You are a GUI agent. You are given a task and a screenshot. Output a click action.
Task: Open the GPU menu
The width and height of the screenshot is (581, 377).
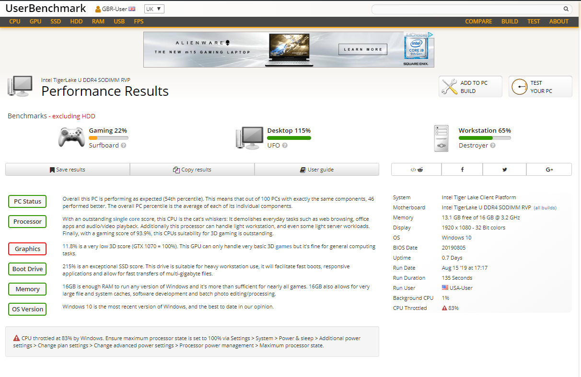click(35, 22)
